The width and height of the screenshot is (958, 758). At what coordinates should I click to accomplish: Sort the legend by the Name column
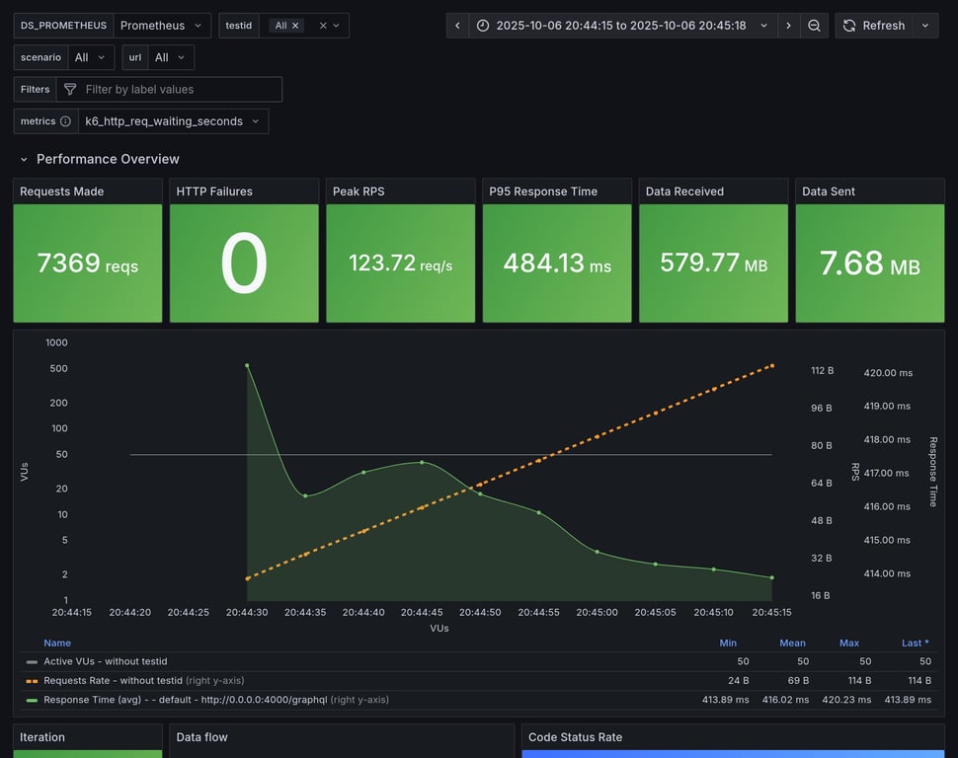[x=57, y=643]
